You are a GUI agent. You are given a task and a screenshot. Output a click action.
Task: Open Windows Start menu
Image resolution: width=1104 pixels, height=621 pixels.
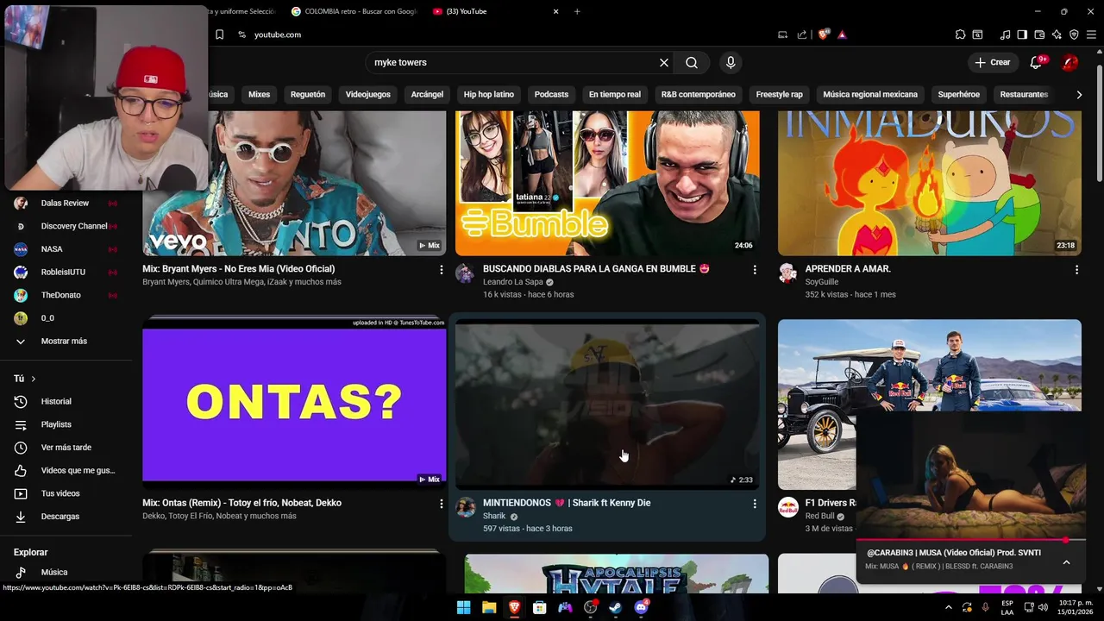click(x=463, y=607)
